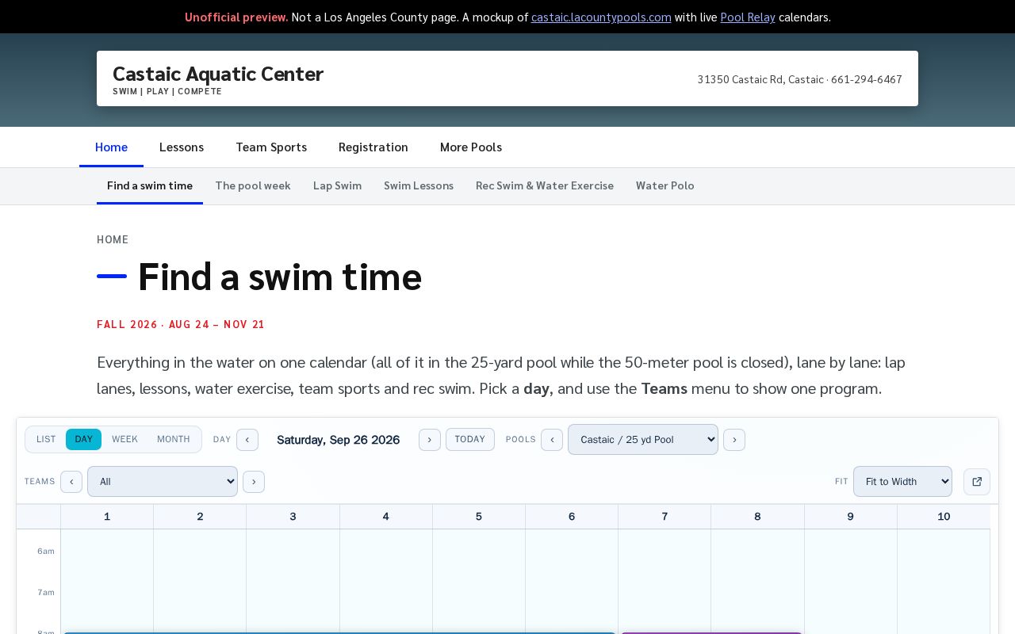Open the Team Sports menu item
This screenshot has height=634, width=1015.
tap(271, 147)
